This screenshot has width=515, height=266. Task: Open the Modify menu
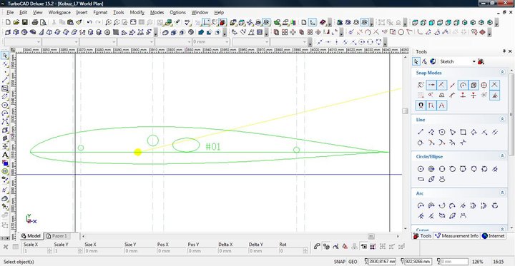click(x=137, y=12)
